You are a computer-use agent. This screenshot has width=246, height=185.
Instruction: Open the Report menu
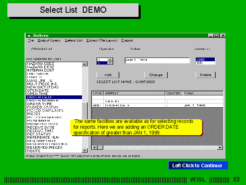tap(127, 41)
